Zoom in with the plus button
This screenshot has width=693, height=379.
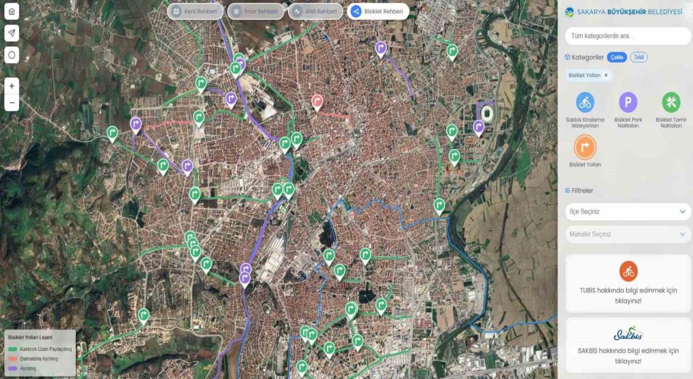[x=12, y=86]
